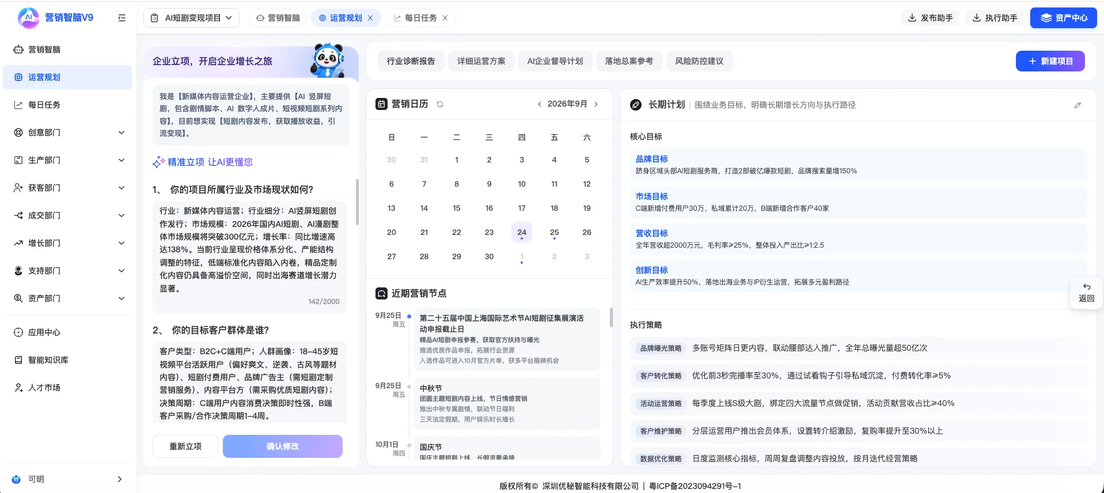Open the 详细运营方案 tab
Viewport: 1104px width, 493px height.
point(481,61)
